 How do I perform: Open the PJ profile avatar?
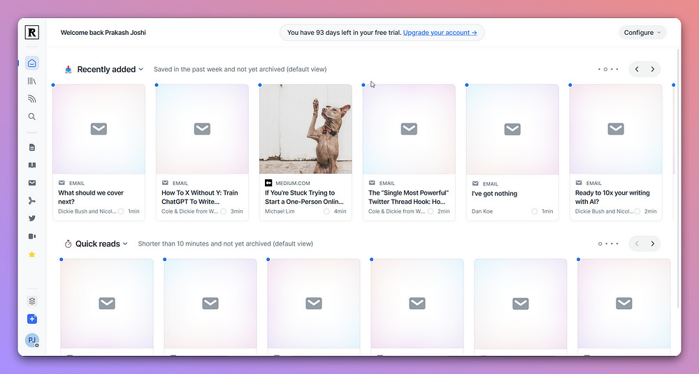coord(32,341)
